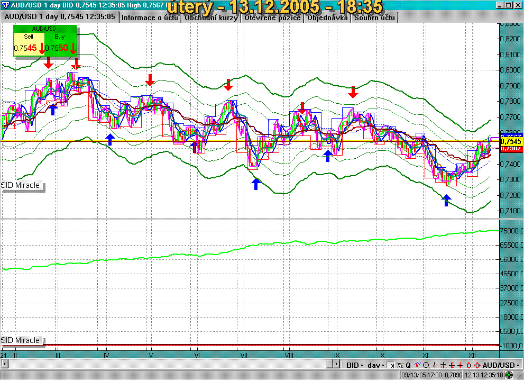
Task: Select the blue trend line drawing tool
Action: tap(417, 365)
